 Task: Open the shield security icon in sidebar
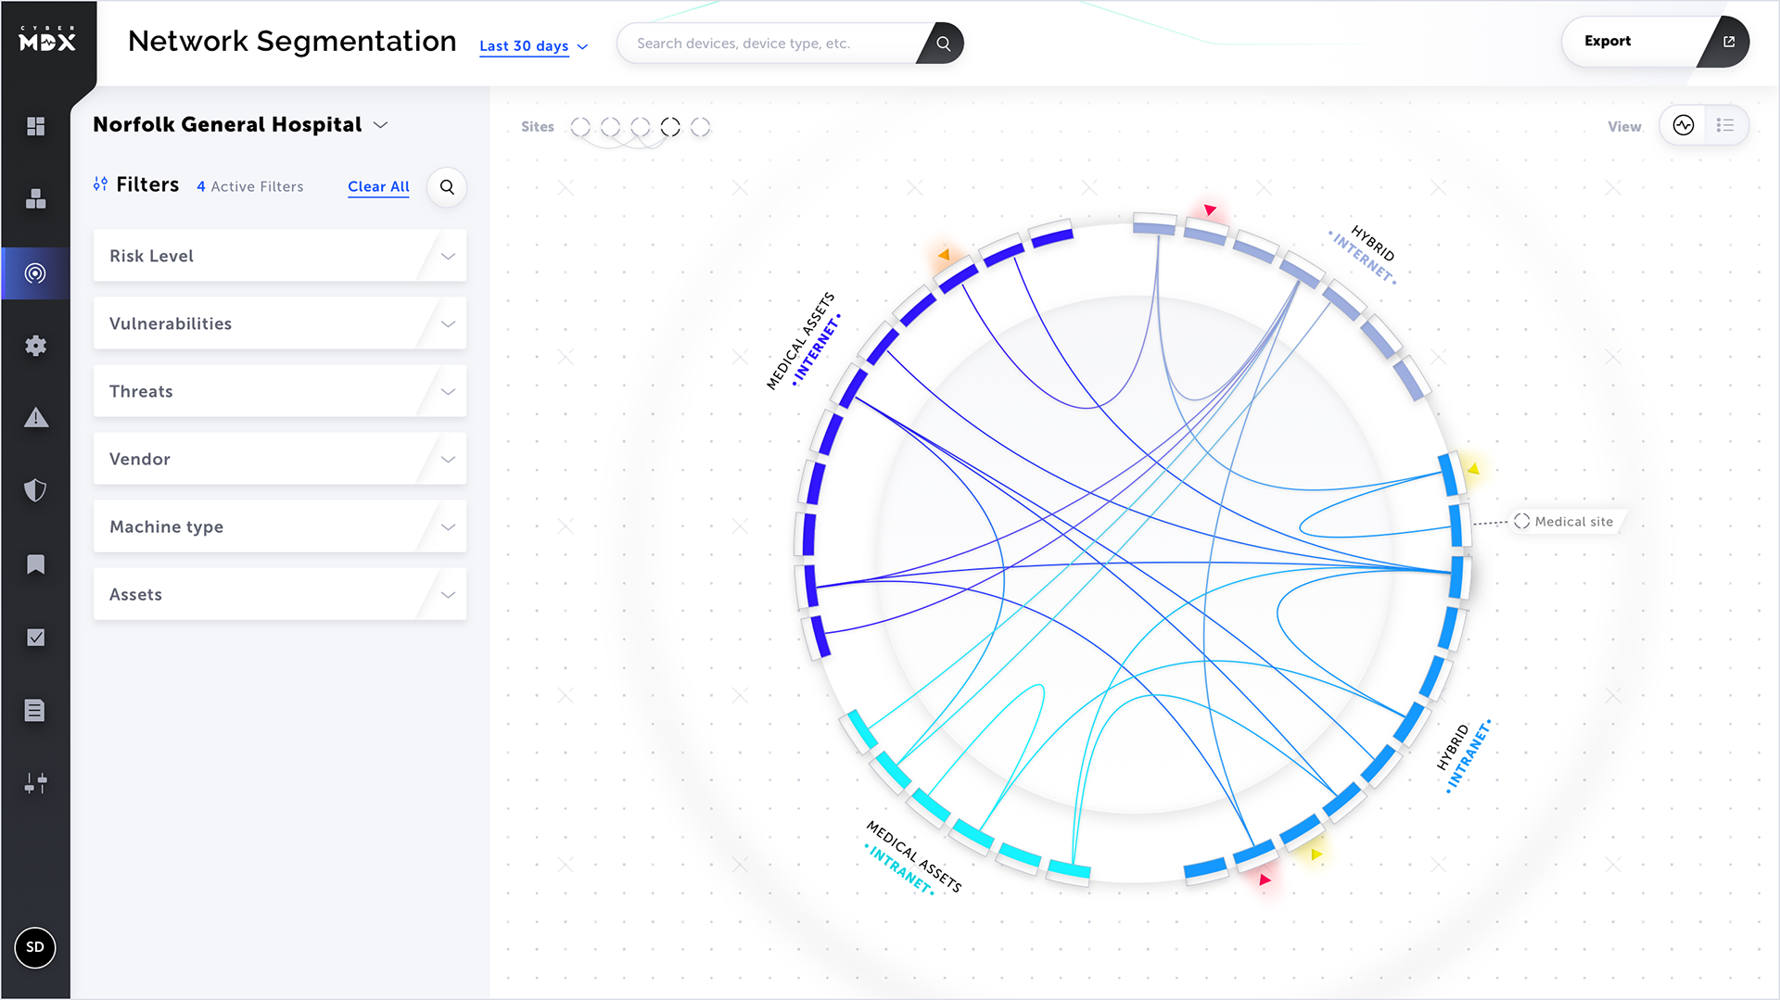(35, 490)
